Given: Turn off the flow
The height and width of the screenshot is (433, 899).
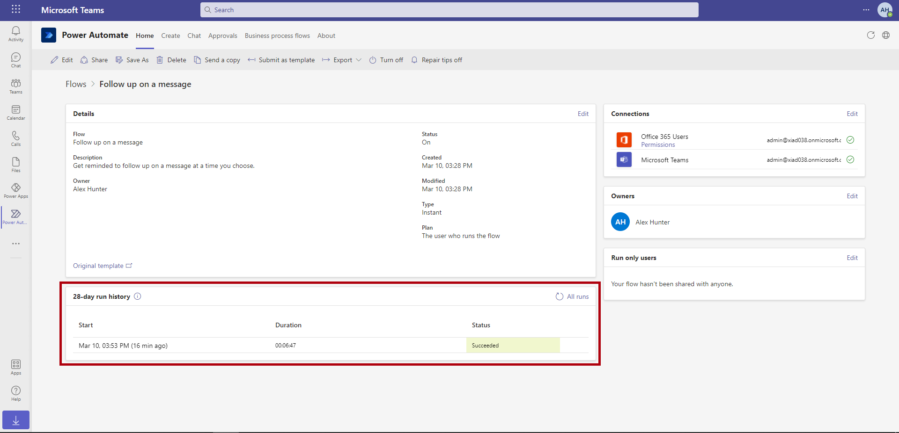Looking at the screenshot, I should click(x=386, y=60).
